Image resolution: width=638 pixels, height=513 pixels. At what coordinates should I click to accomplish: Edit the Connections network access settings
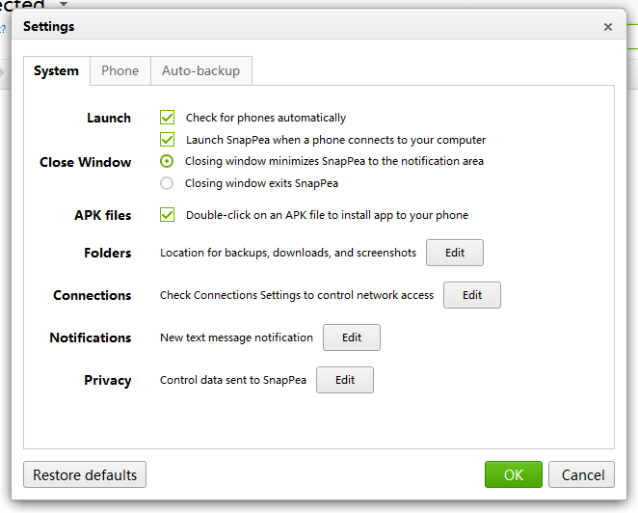(472, 295)
